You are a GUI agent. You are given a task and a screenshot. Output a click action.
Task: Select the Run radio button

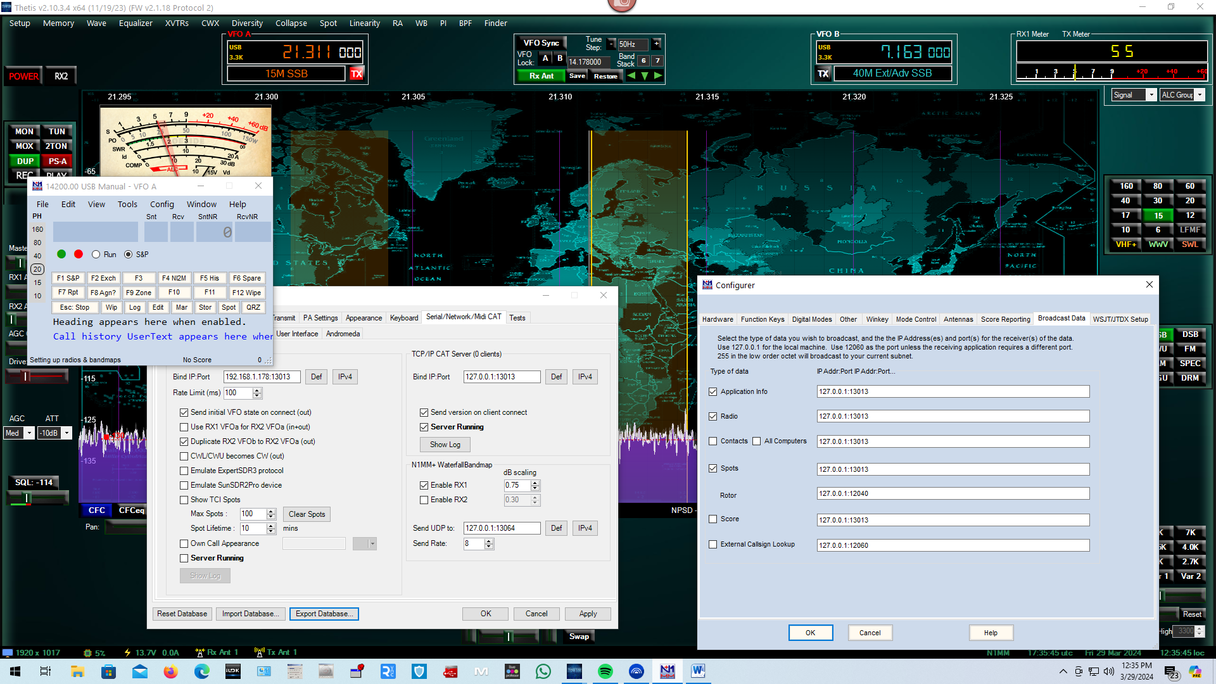(96, 255)
